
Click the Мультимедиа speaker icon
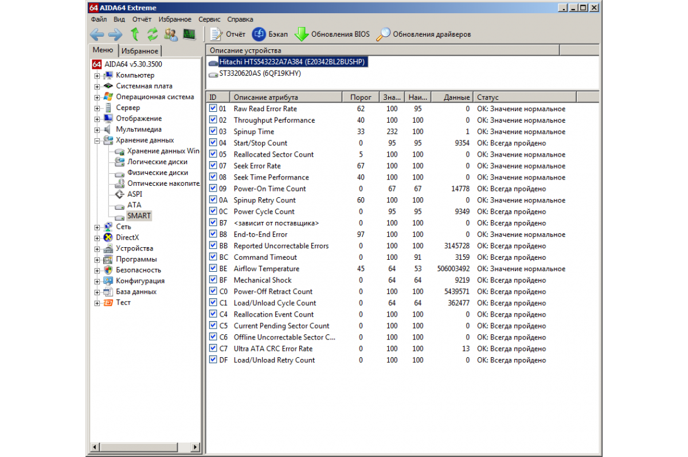108,130
